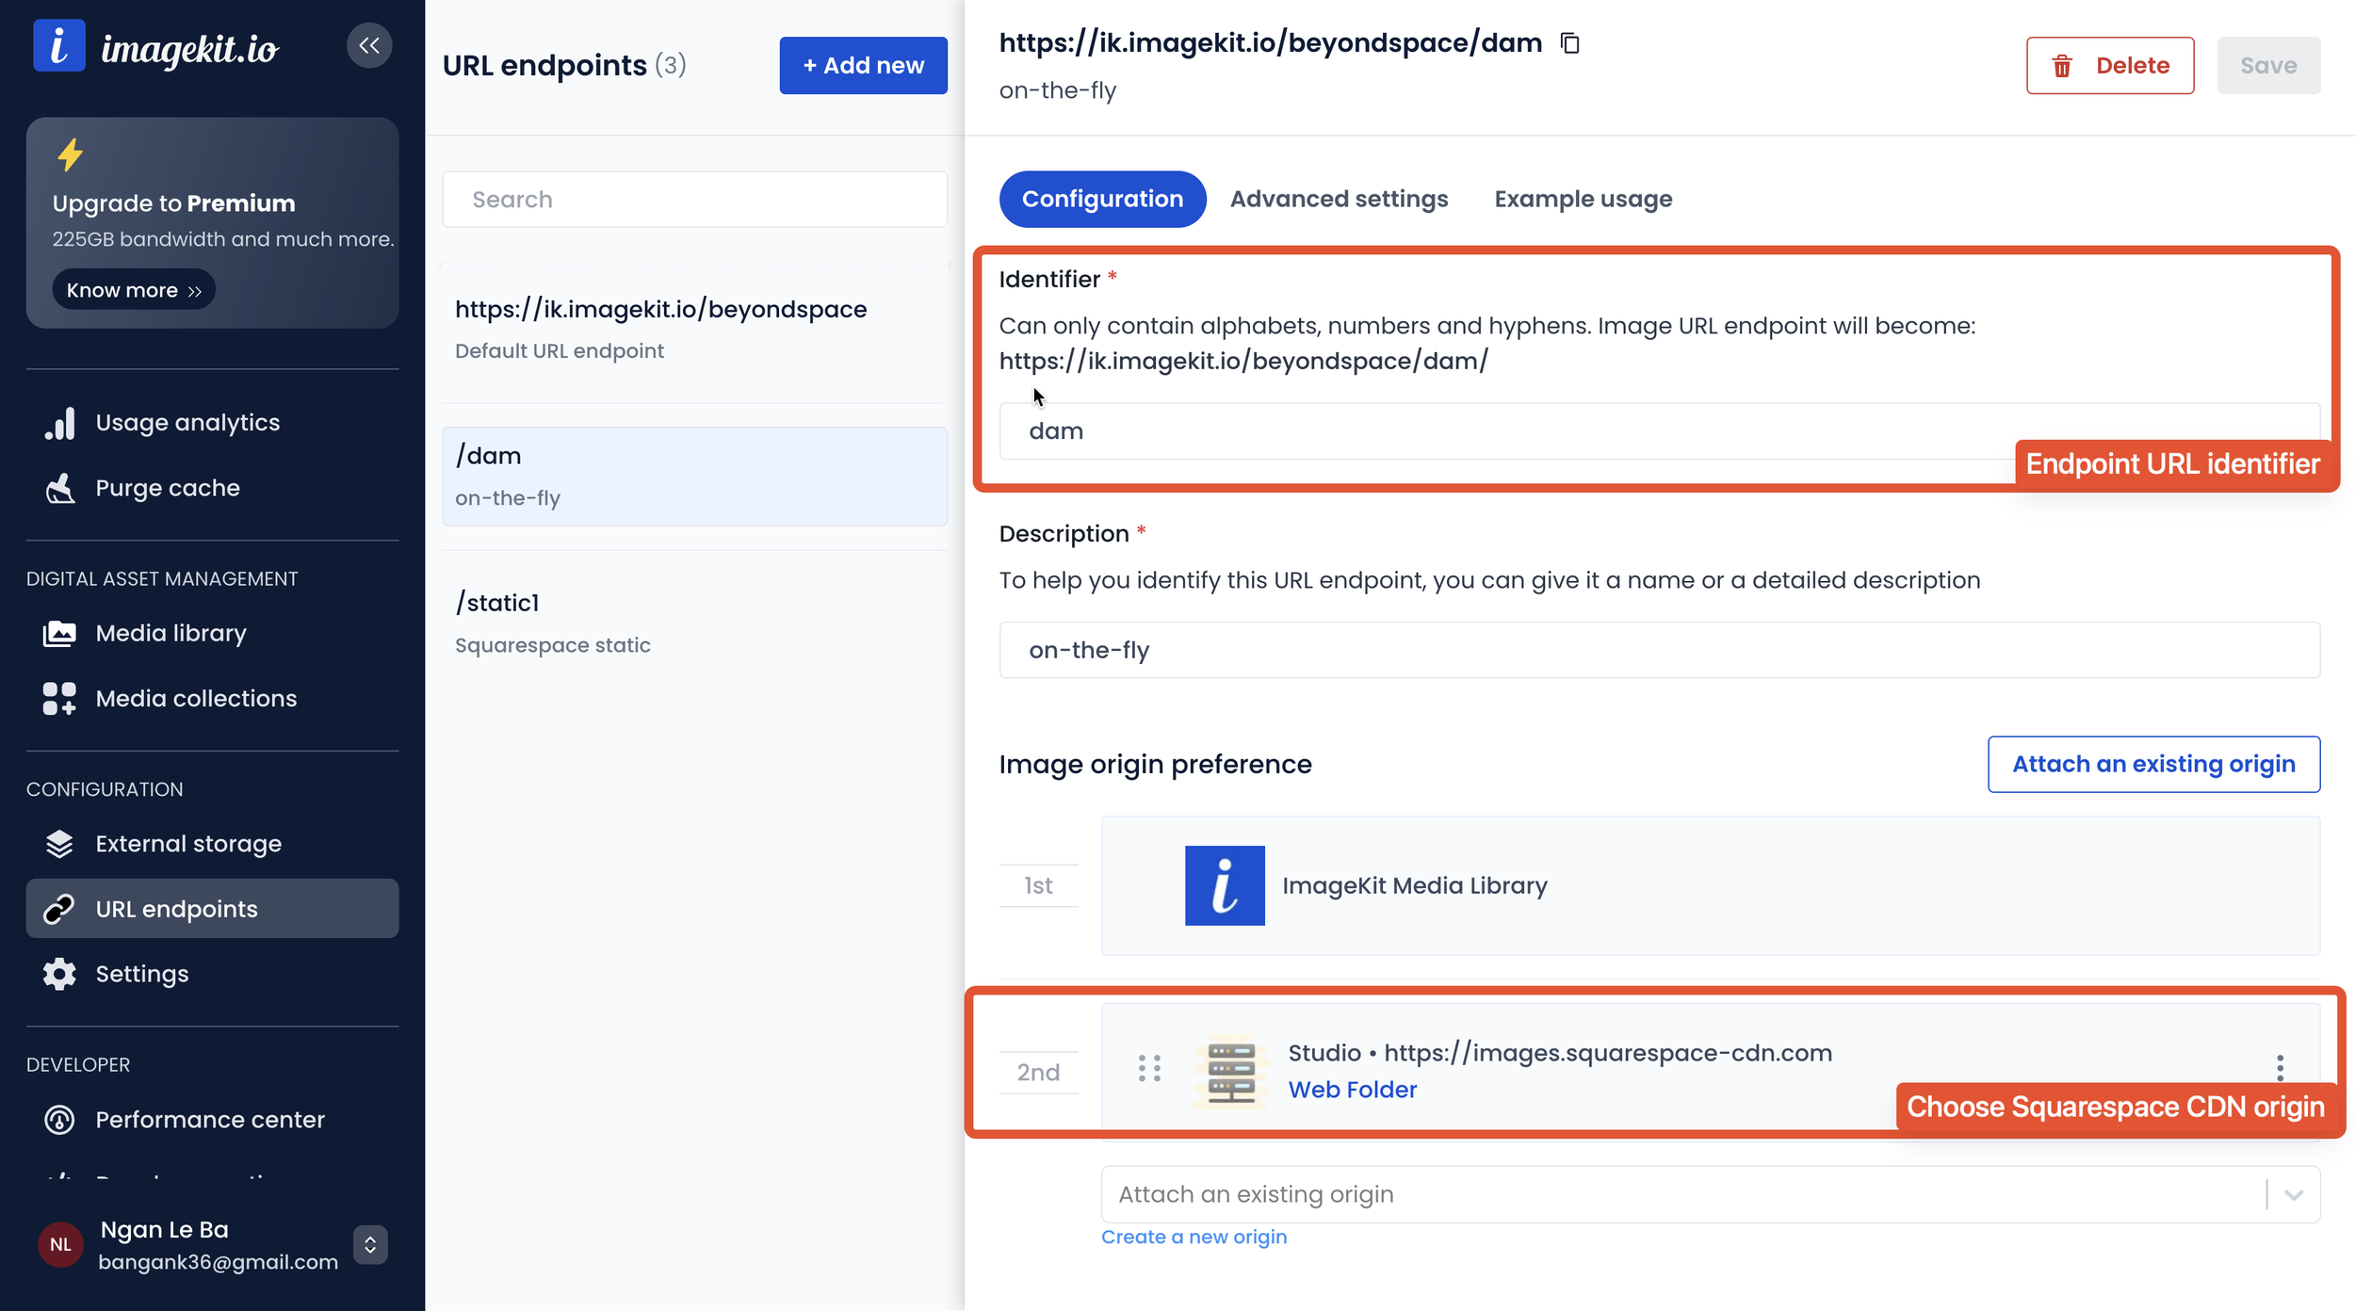This screenshot has width=2355, height=1311.
Task: Expand the Attach an existing origin dropdown
Action: tap(2293, 1194)
